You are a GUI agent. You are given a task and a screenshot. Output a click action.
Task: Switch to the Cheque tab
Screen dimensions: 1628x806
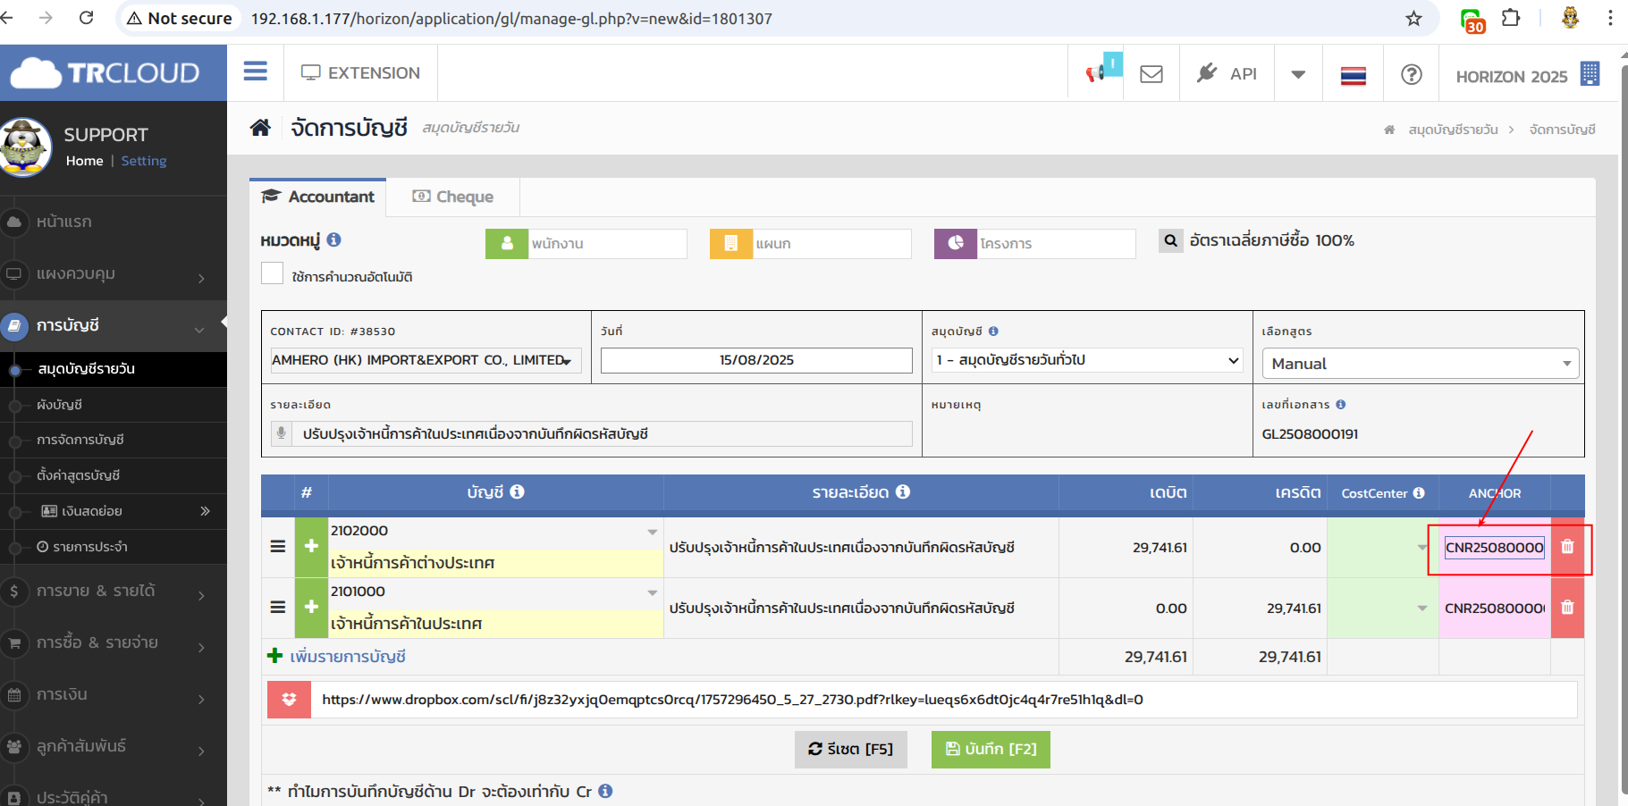click(x=453, y=197)
